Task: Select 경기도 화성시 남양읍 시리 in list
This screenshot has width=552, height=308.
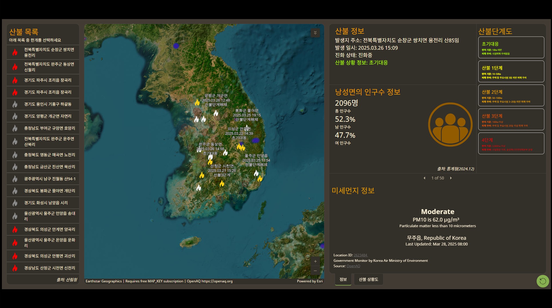Action: [43, 203]
